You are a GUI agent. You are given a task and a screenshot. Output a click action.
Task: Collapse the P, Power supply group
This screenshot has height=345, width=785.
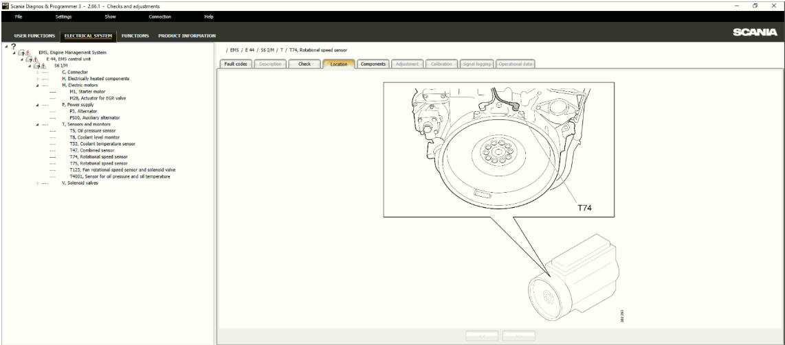click(38, 105)
